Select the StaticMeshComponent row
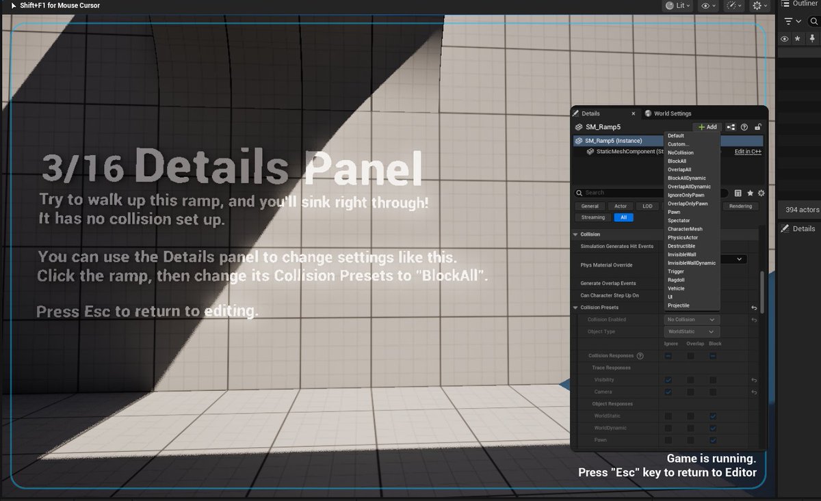The width and height of the screenshot is (821, 501). pyautogui.click(x=625, y=152)
